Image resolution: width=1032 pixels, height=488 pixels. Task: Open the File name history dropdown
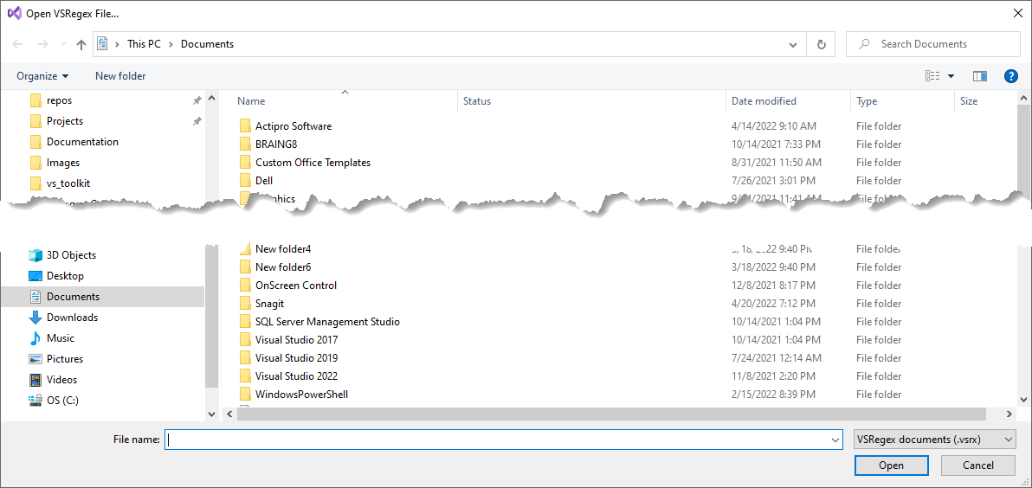point(835,440)
